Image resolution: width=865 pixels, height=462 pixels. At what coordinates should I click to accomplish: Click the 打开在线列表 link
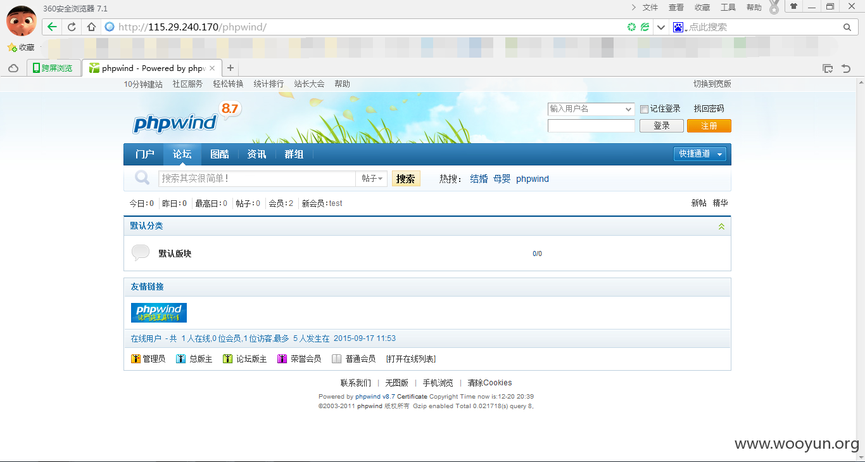click(x=411, y=359)
